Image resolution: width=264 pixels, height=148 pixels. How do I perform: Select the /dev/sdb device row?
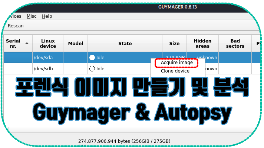click(x=132, y=68)
